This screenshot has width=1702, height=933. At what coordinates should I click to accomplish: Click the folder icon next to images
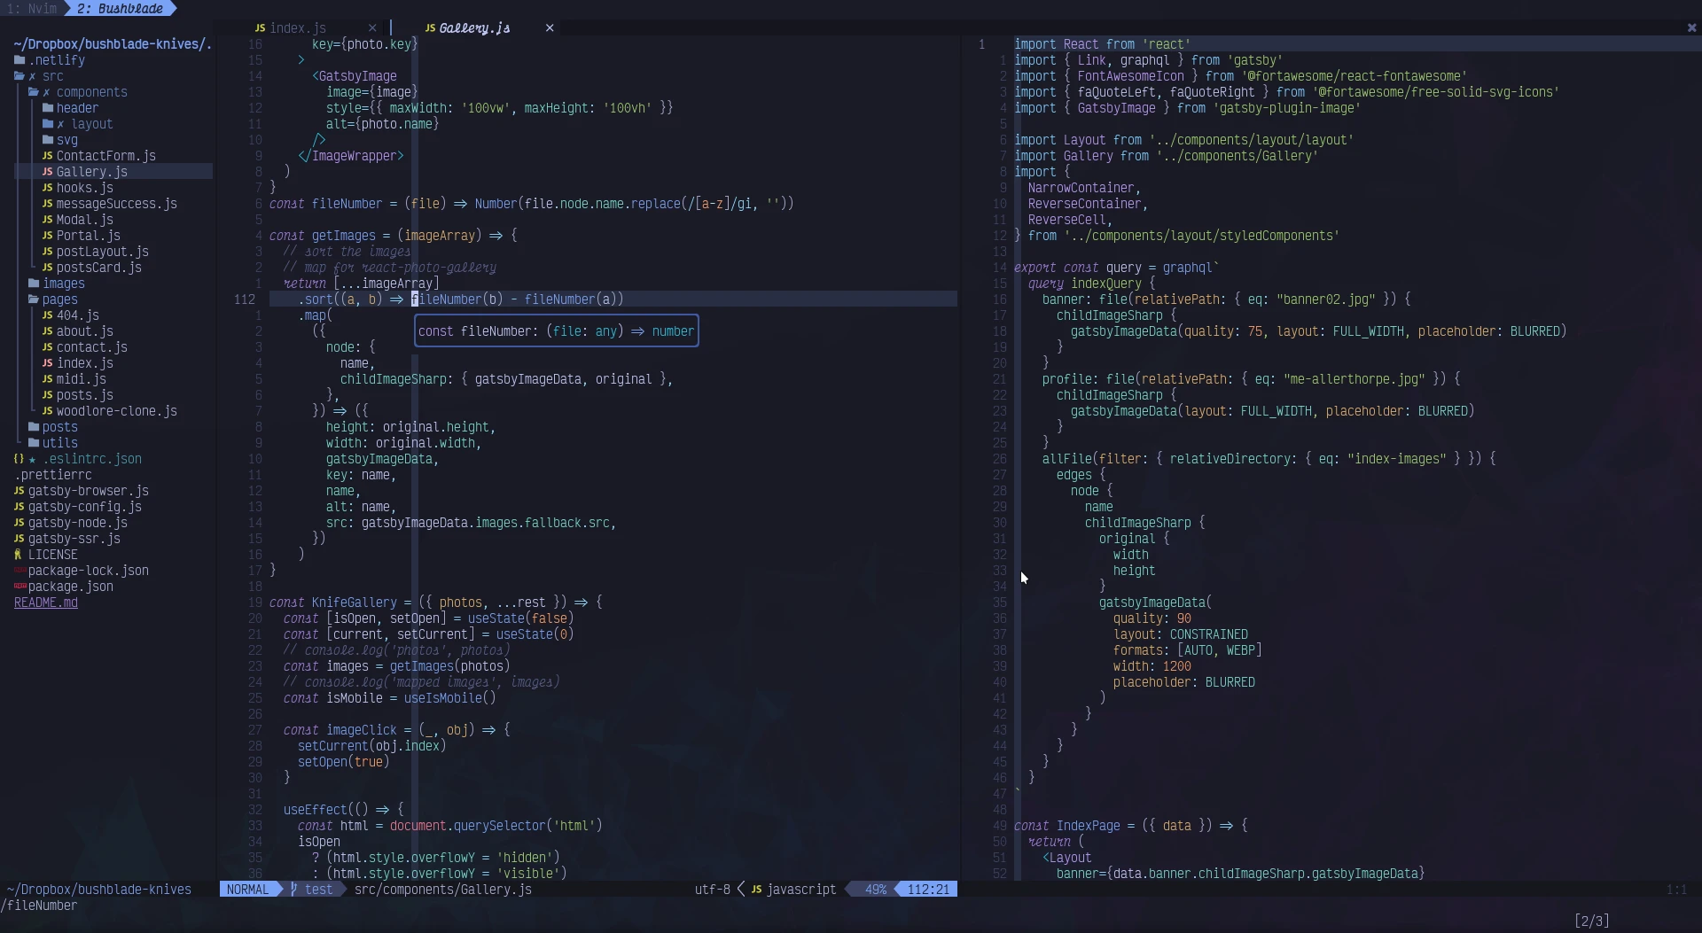[x=33, y=284]
